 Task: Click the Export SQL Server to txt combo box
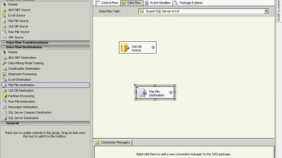pos(204,11)
